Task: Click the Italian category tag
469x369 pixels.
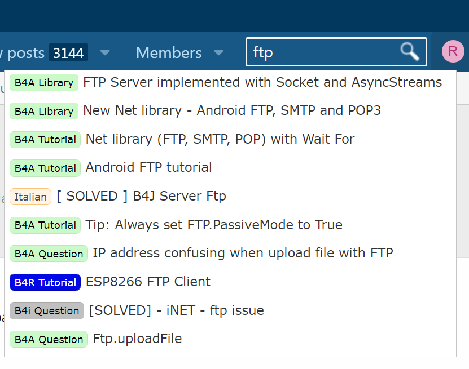Action: [x=30, y=197]
